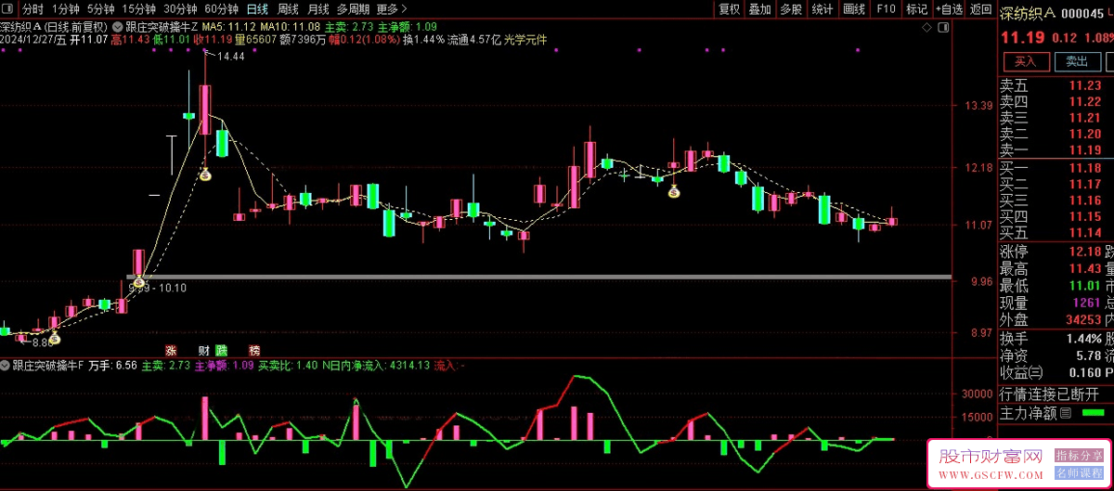Image resolution: width=1114 pixels, height=491 pixels.
Task: Toggle the sidebar panel icon at top-left
Action: click(x=9, y=8)
